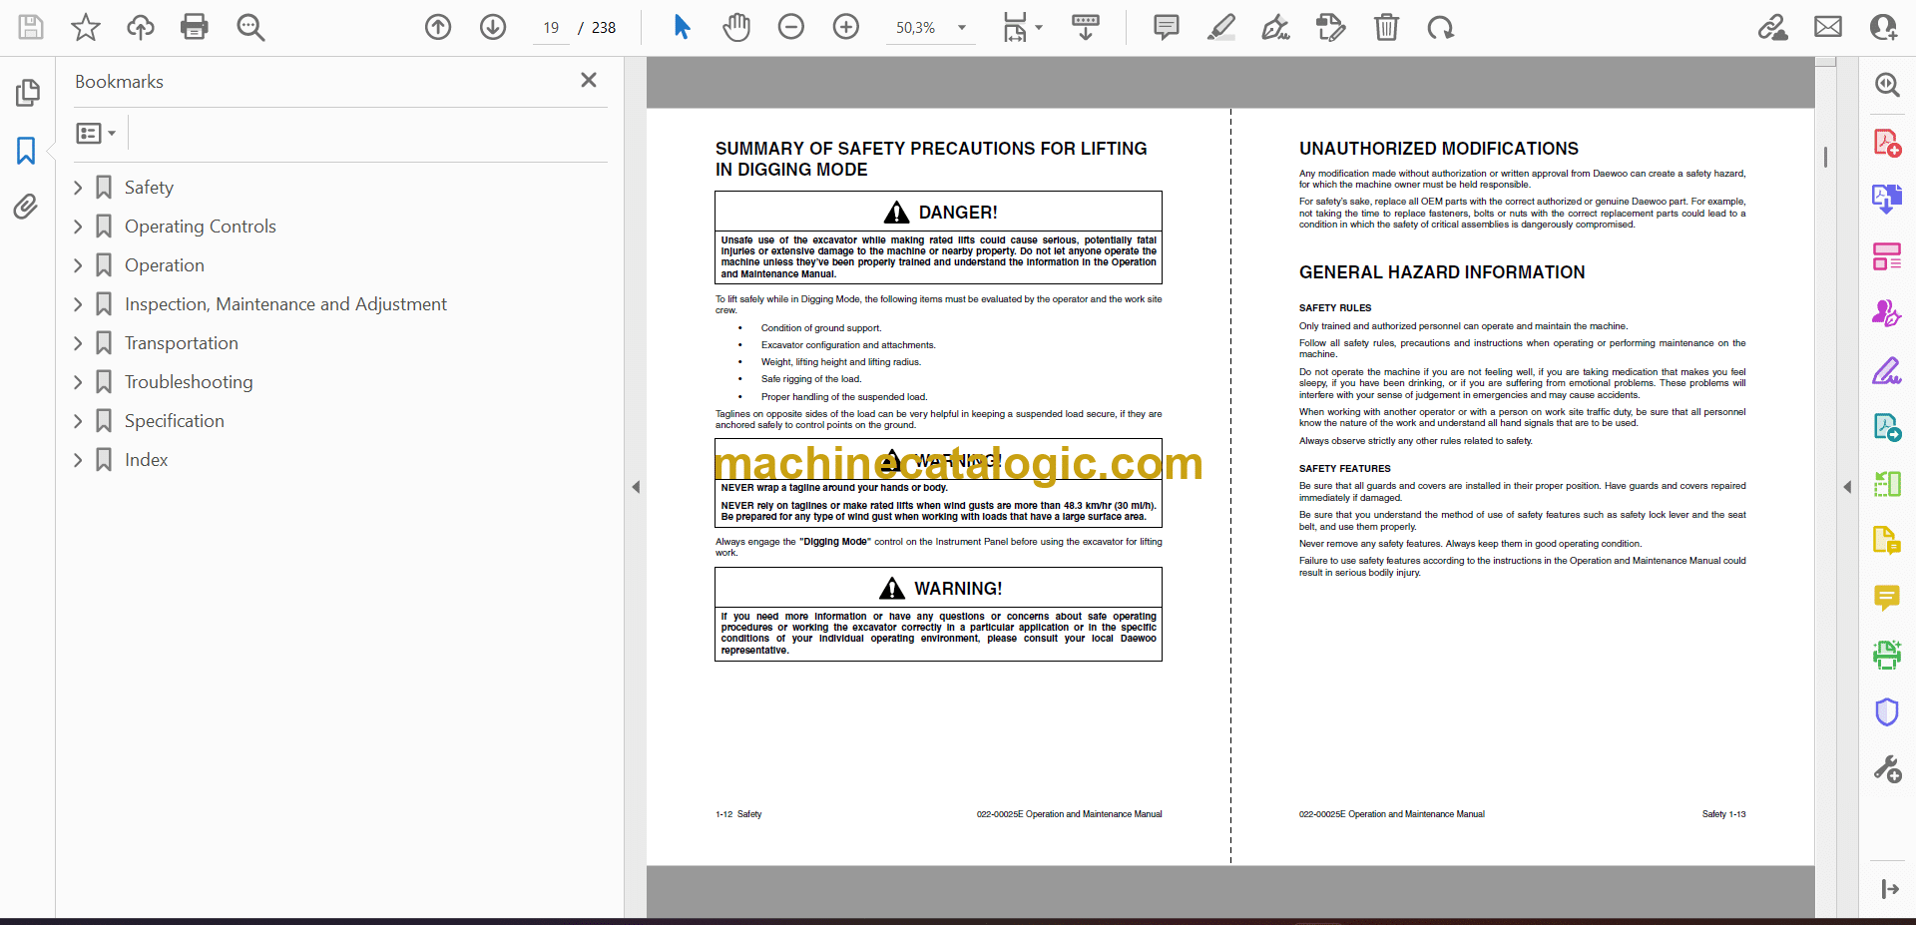Toggle the Bookmarks panel icon
Viewport: 1916px width, 925px height.
pos(26,151)
